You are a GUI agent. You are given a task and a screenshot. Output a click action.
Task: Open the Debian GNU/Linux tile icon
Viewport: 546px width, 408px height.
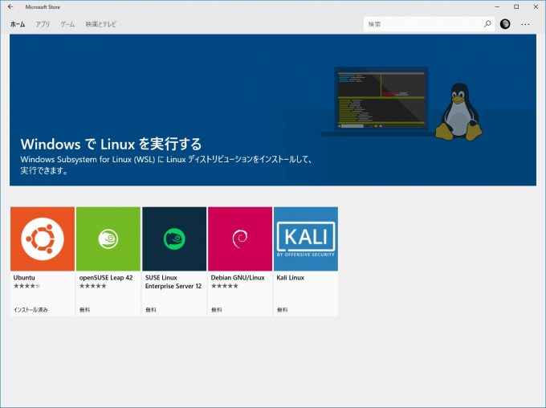(x=240, y=239)
